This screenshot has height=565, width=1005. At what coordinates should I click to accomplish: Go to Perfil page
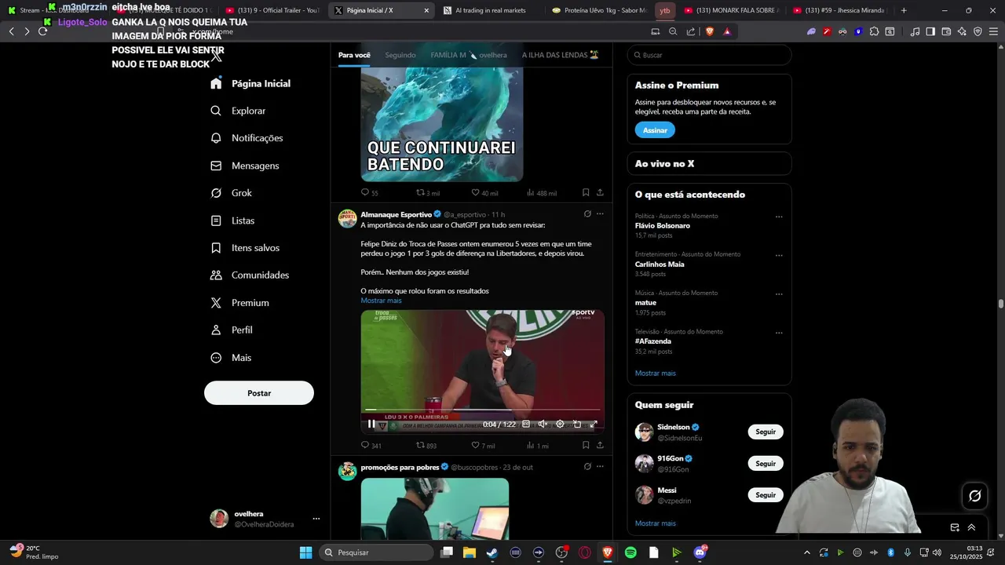tap(231, 330)
